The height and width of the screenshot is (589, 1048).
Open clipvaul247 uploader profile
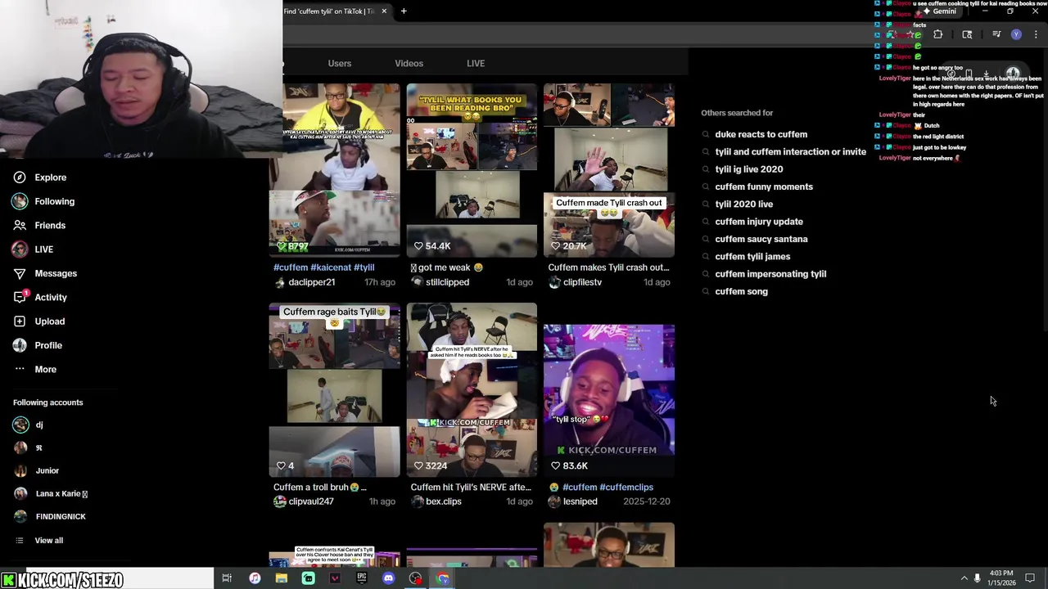(311, 501)
